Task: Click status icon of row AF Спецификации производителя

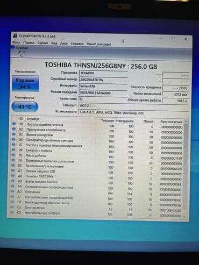Action: 12,197
